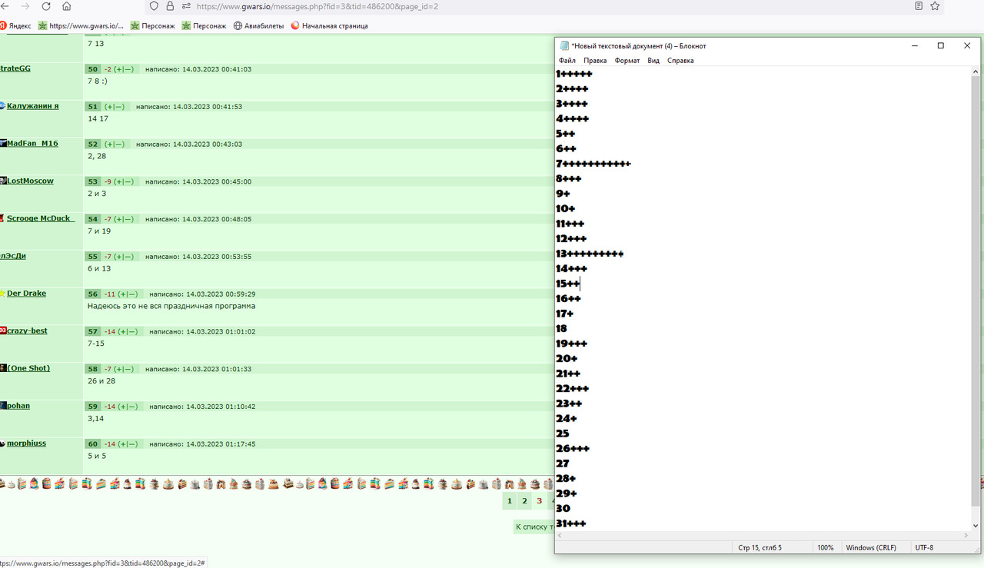This screenshot has height=568, width=984.
Task: Open MadFan_M16 user profile link
Action: click(x=32, y=144)
